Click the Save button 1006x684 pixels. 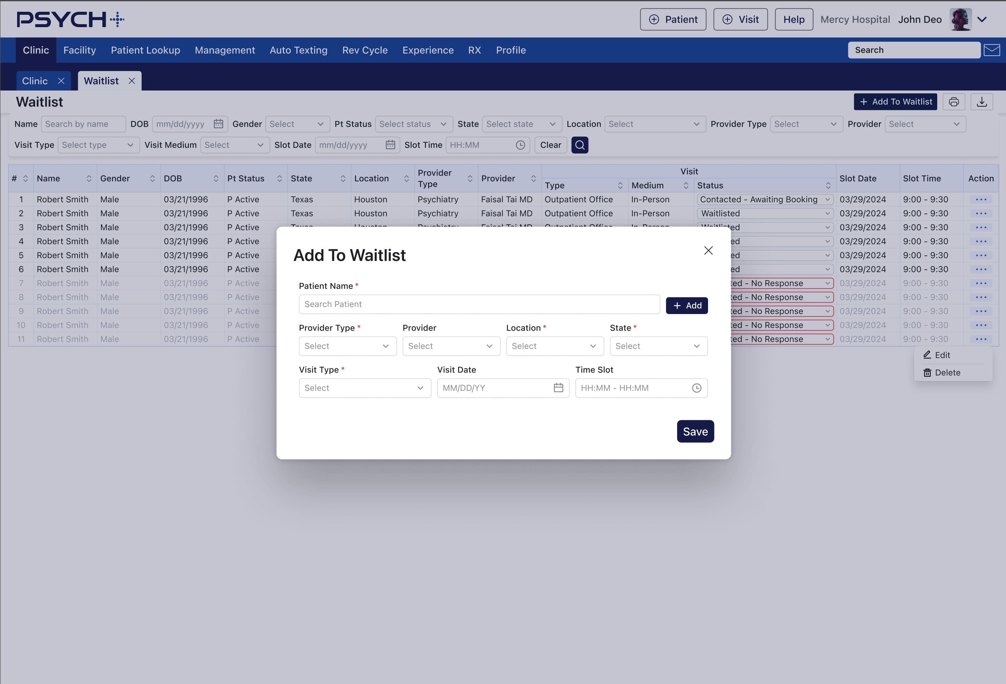pos(695,431)
